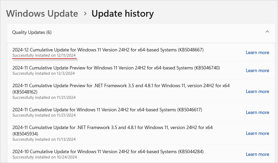Go back to Windows Update breadcrumb
Viewport: 278px width, 163px height.
tap(42, 14)
